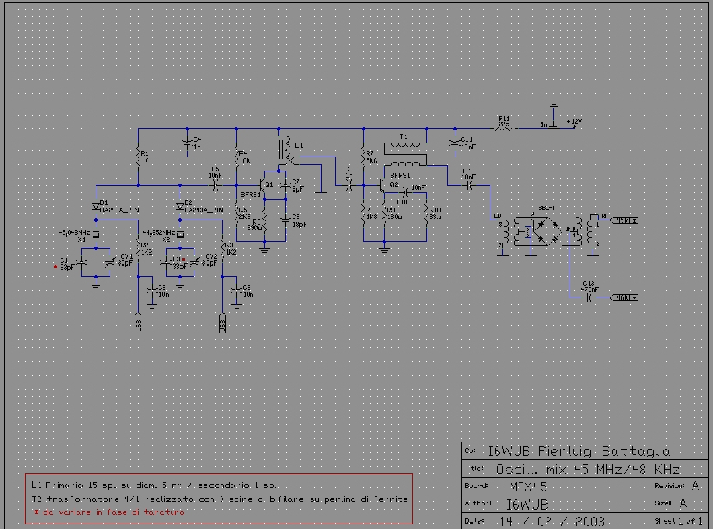Image resolution: width=713 pixels, height=529 pixels.
Task: Click the 'I6WJB Pierluigi Battaglia' company field
Action: pos(579,451)
